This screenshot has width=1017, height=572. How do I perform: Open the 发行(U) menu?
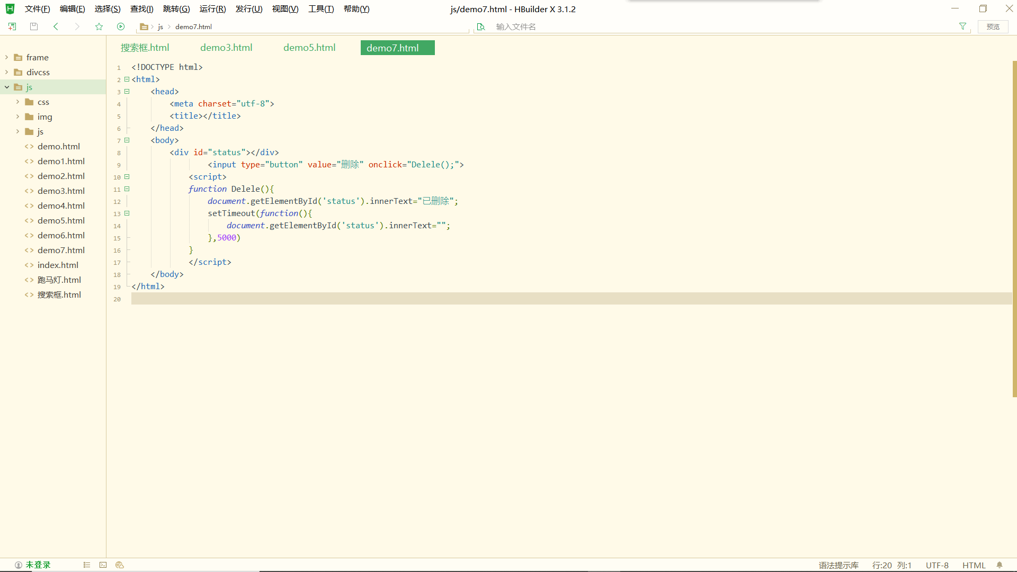(x=249, y=9)
